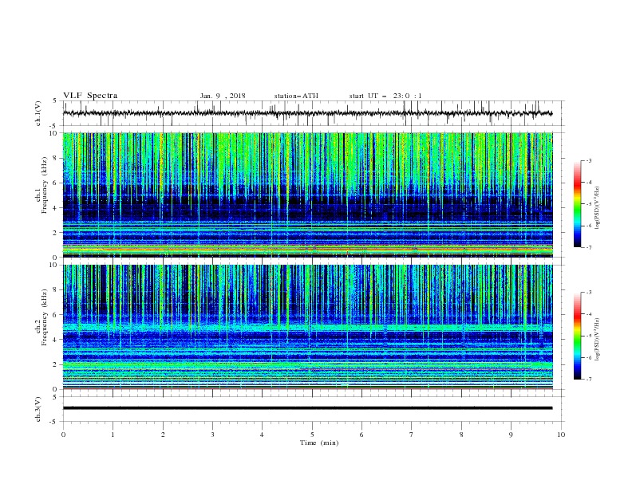Click the "-3" tick on ch.1 color bar
Viewport: 632px width, 488px height.
click(x=588, y=160)
